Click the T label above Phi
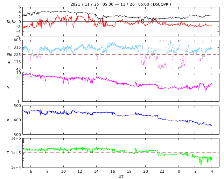Viewport: 224px width, 179px height. click(x=9, y=47)
